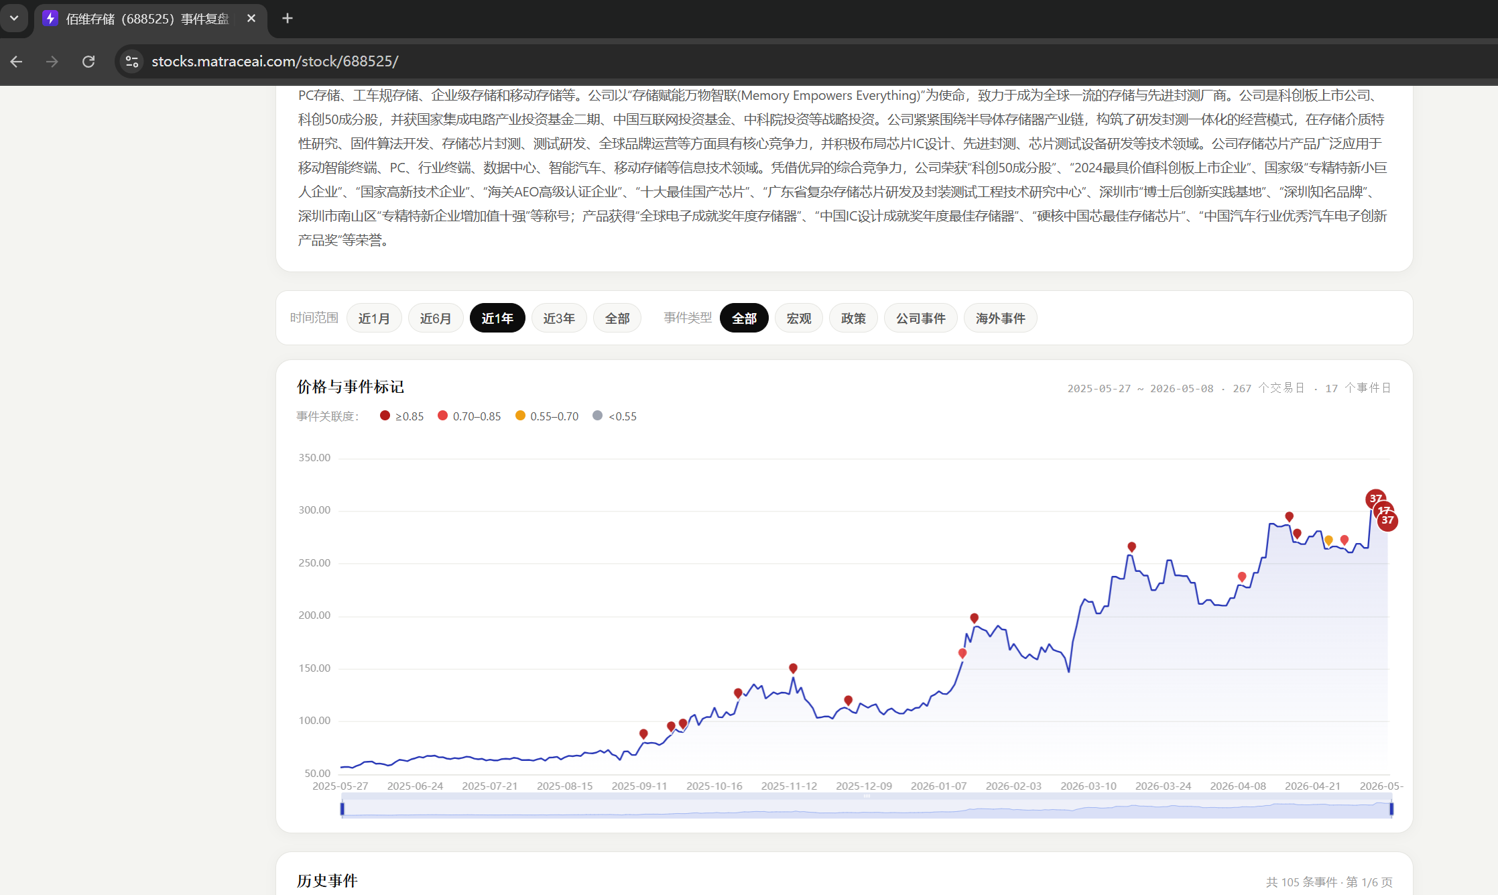Screen dimensions: 1498x895
Task: Select 全部 time range
Action: [617, 318]
